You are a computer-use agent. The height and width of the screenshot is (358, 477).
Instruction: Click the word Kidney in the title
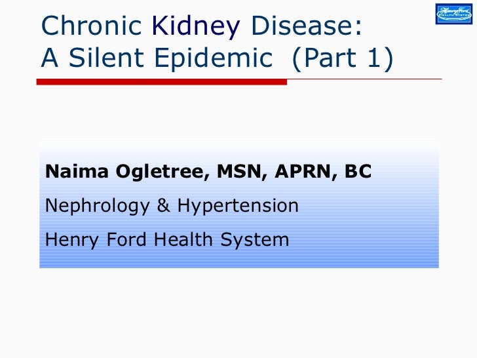click(196, 27)
